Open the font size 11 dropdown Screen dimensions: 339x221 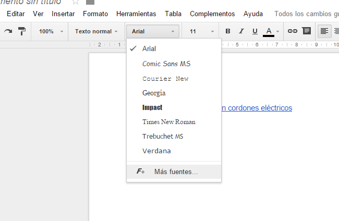(x=201, y=31)
